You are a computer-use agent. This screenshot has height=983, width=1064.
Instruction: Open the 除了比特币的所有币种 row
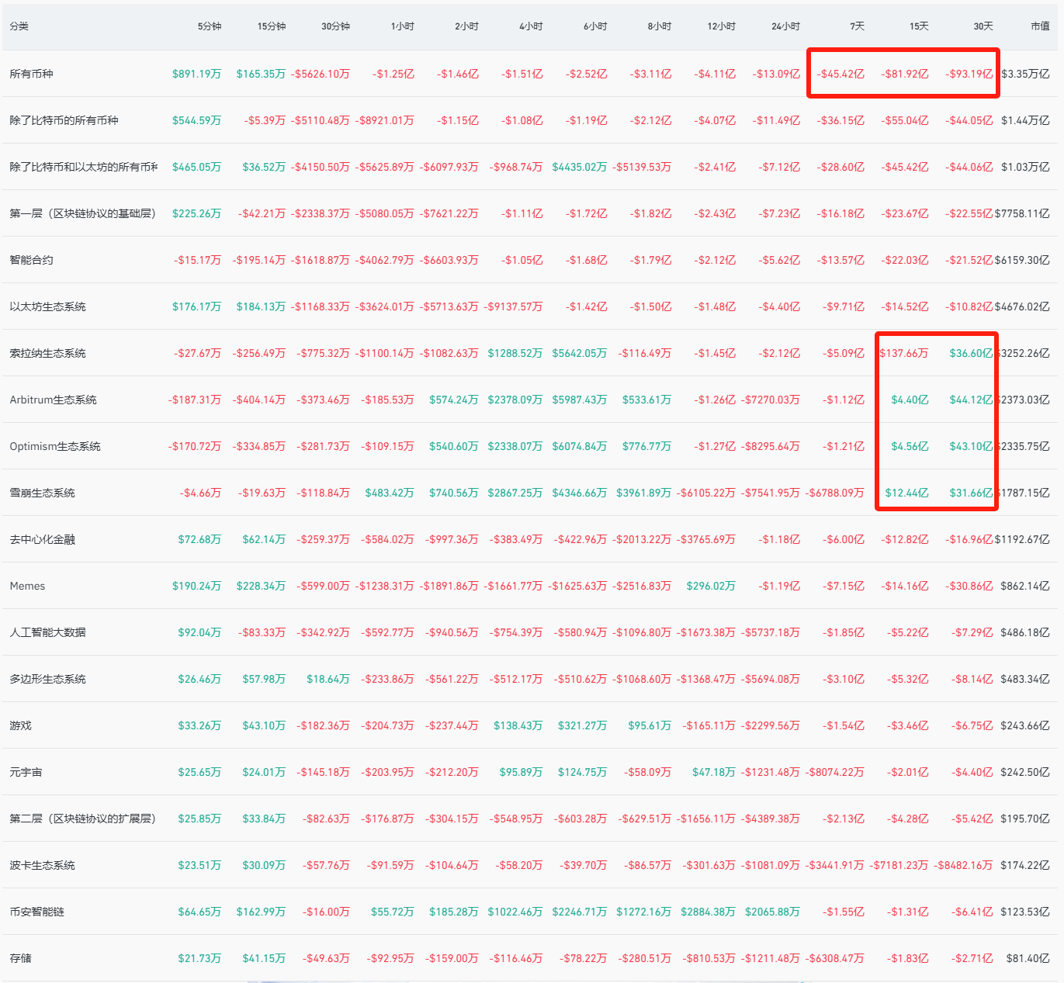[x=64, y=120]
